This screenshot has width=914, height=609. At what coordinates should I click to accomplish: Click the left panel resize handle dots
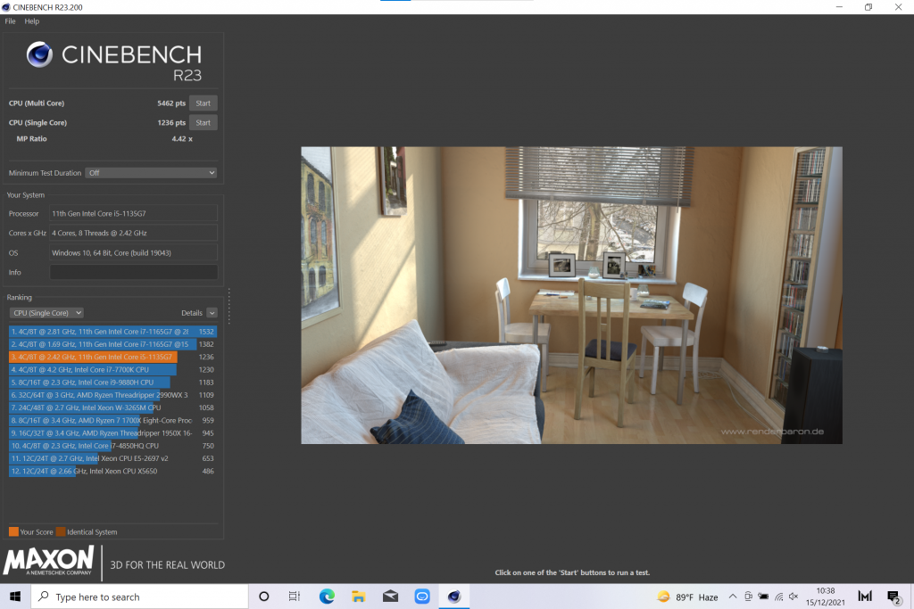click(229, 306)
